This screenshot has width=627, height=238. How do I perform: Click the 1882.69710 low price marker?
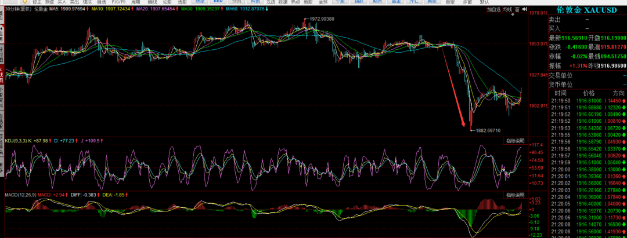488,131
